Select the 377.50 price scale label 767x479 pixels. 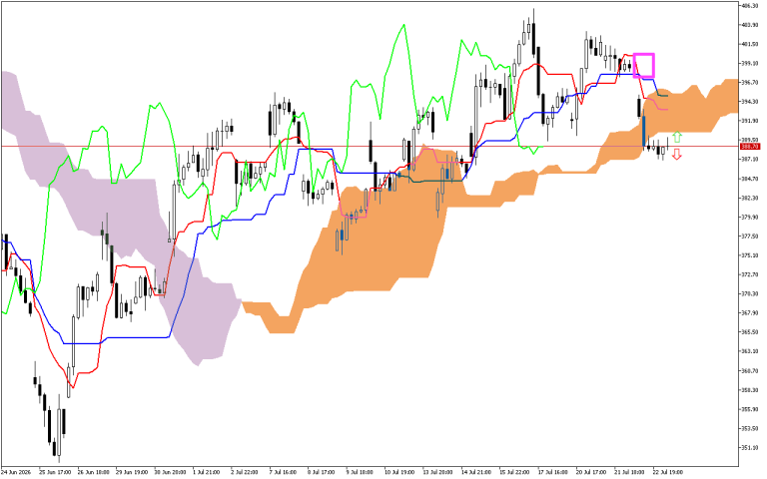pos(749,237)
